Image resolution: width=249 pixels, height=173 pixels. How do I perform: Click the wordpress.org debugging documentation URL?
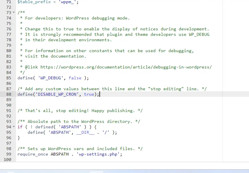click(126, 67)
